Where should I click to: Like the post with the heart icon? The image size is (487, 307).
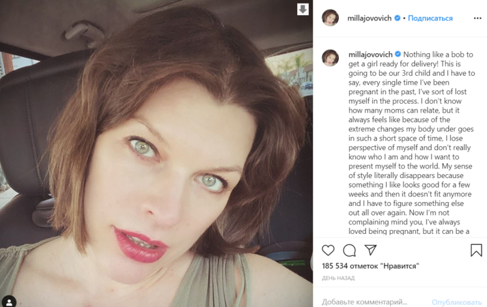tap(328, 250)
